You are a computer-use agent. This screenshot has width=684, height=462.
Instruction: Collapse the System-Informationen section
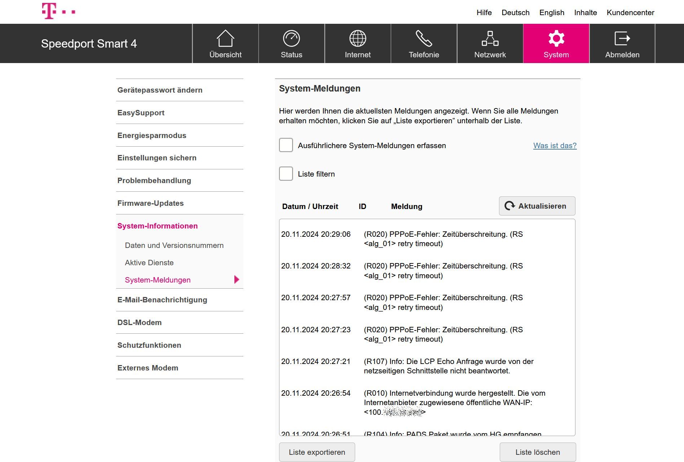[x=157, y=226]
